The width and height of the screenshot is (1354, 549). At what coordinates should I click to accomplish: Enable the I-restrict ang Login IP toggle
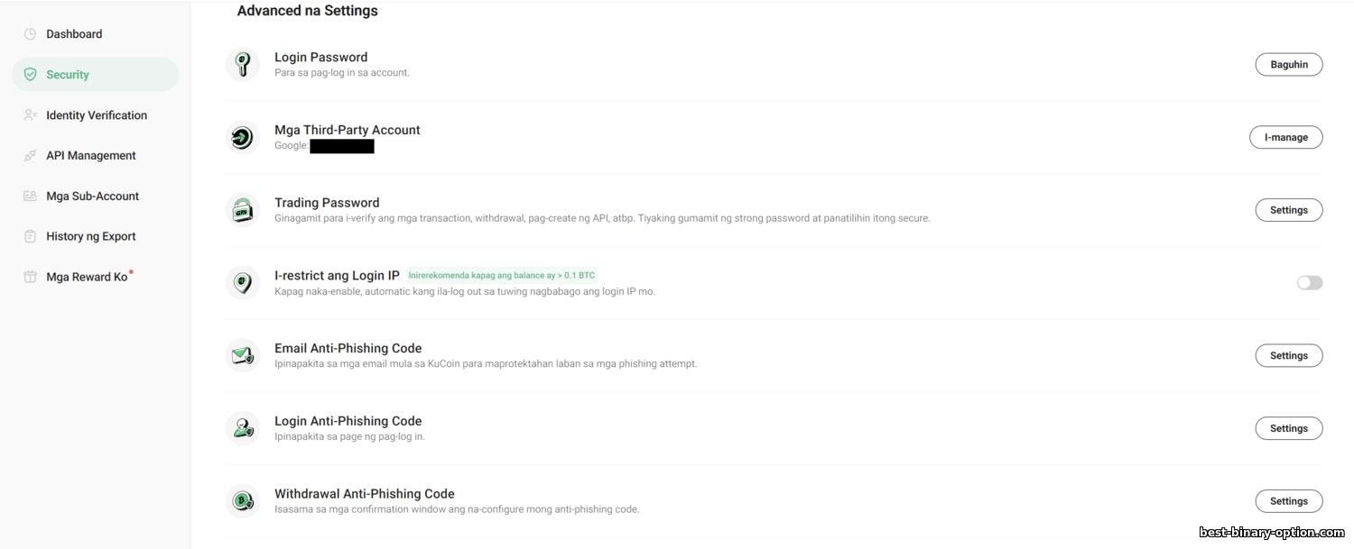[x=1310, y=283]
